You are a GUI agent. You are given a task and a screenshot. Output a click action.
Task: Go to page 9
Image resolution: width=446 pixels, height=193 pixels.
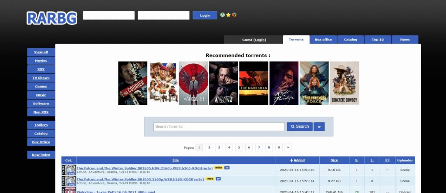click(x=279, y=148)
